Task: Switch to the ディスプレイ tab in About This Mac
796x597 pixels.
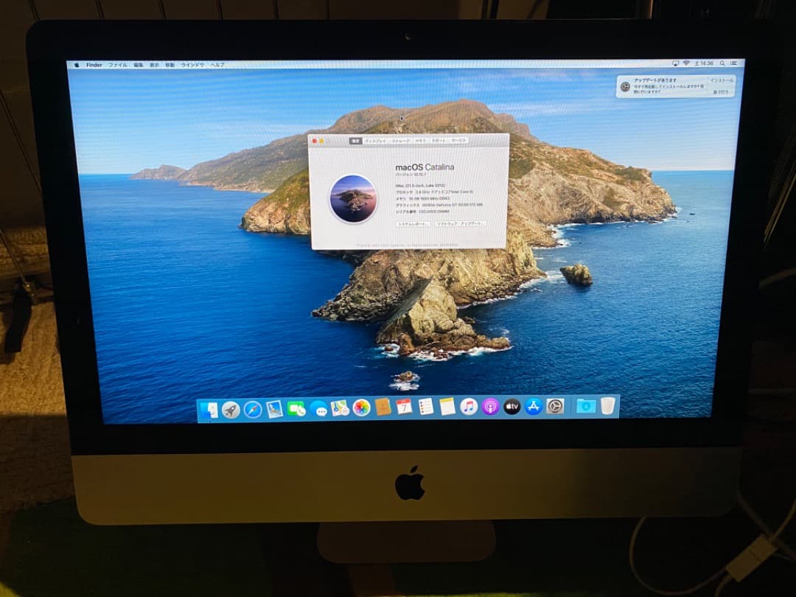Action: coord(375,141)
